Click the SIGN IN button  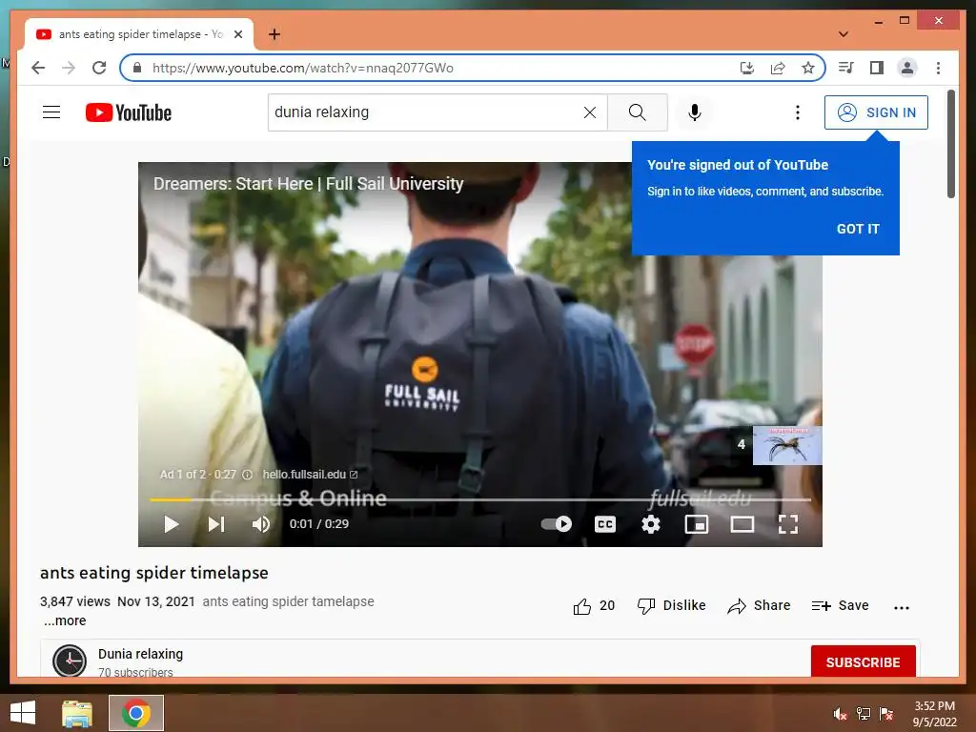876,112
